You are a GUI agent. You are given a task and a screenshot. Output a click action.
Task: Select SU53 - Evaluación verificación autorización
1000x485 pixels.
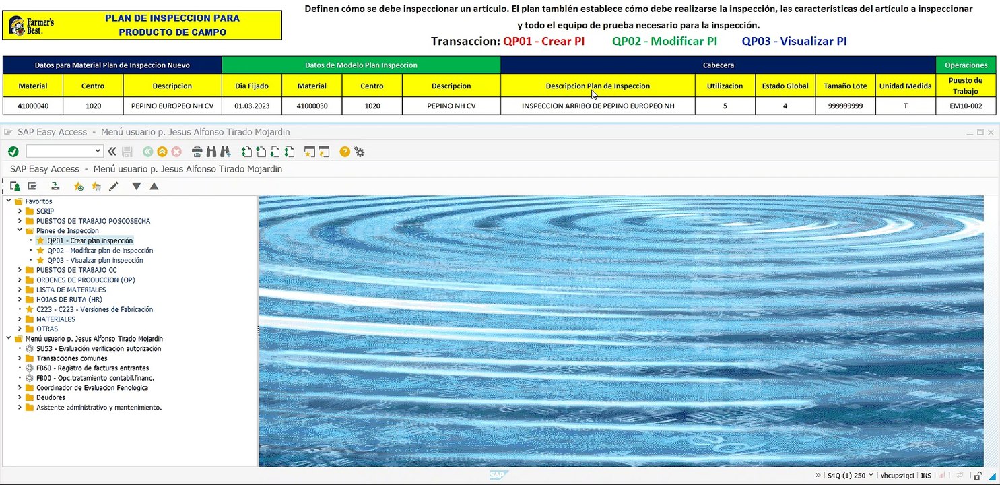(x=98, y=348)
